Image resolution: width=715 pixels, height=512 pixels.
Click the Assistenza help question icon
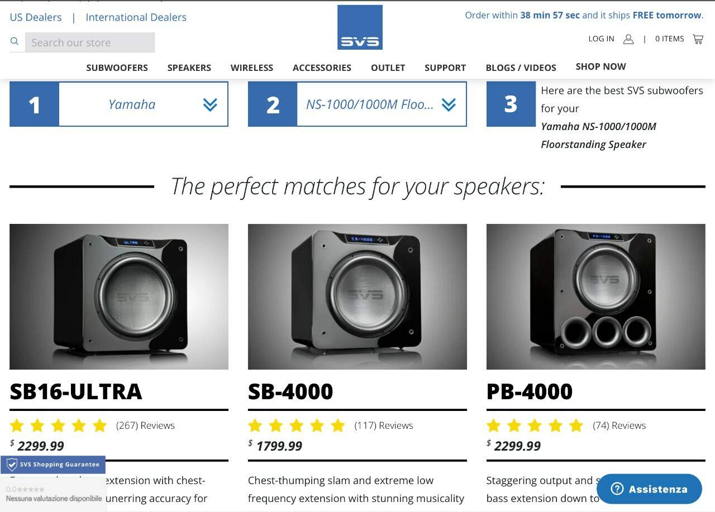point(617,489)
